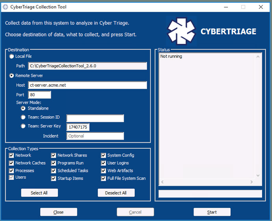Click the Status box scroll left arrow

(162, 182)
